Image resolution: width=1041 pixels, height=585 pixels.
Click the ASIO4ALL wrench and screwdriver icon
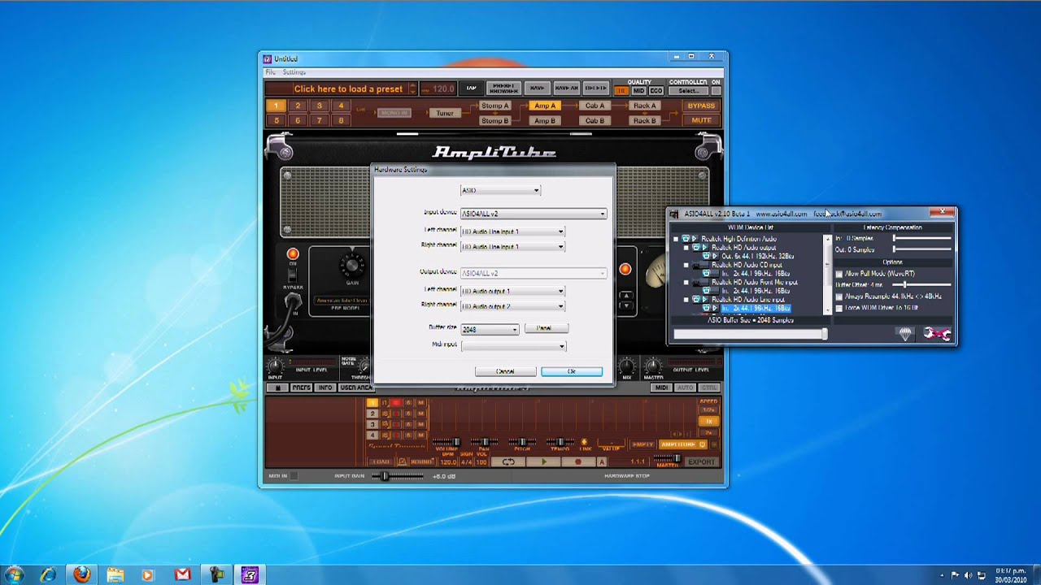[x=937, y=334]
